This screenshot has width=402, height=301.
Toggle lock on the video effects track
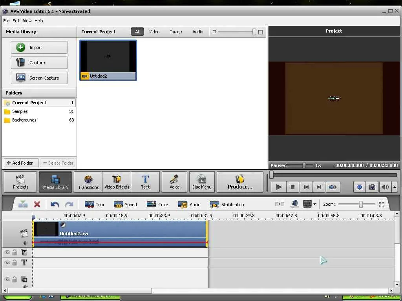coord(15,252)
